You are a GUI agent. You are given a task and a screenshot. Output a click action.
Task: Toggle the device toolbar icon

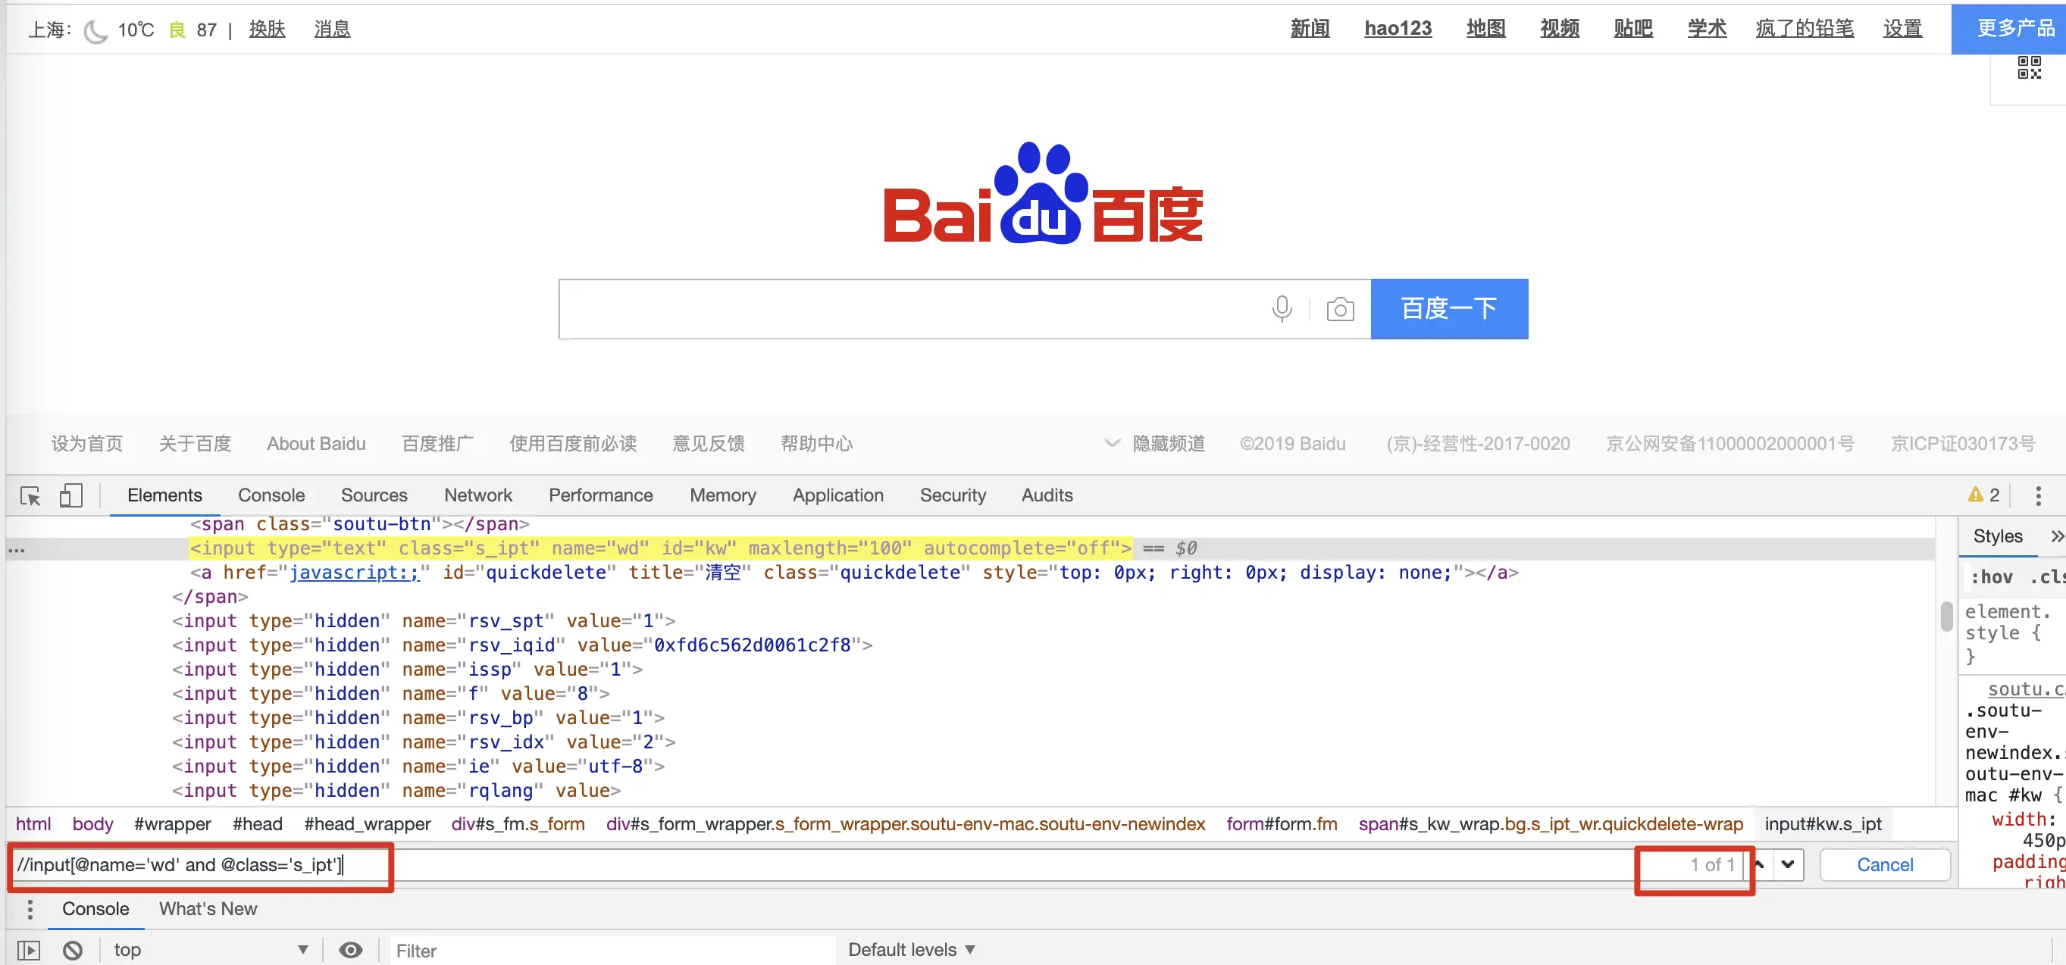(70, 495)
